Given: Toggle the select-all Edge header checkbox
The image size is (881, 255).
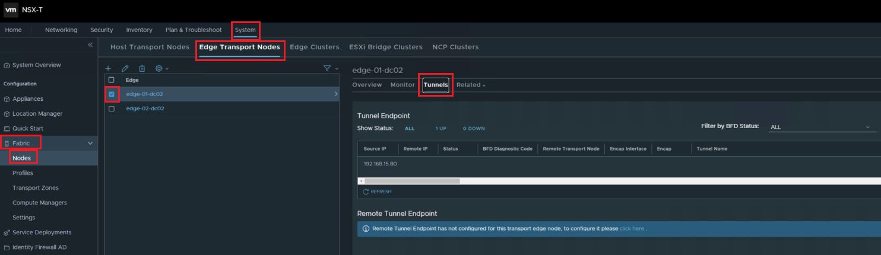Looking at the screenshot, I should 112,80.
